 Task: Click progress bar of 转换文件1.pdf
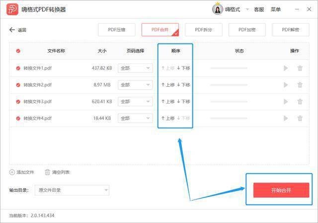click(229, 68)
